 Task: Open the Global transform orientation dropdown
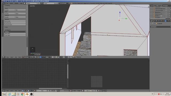48,57
